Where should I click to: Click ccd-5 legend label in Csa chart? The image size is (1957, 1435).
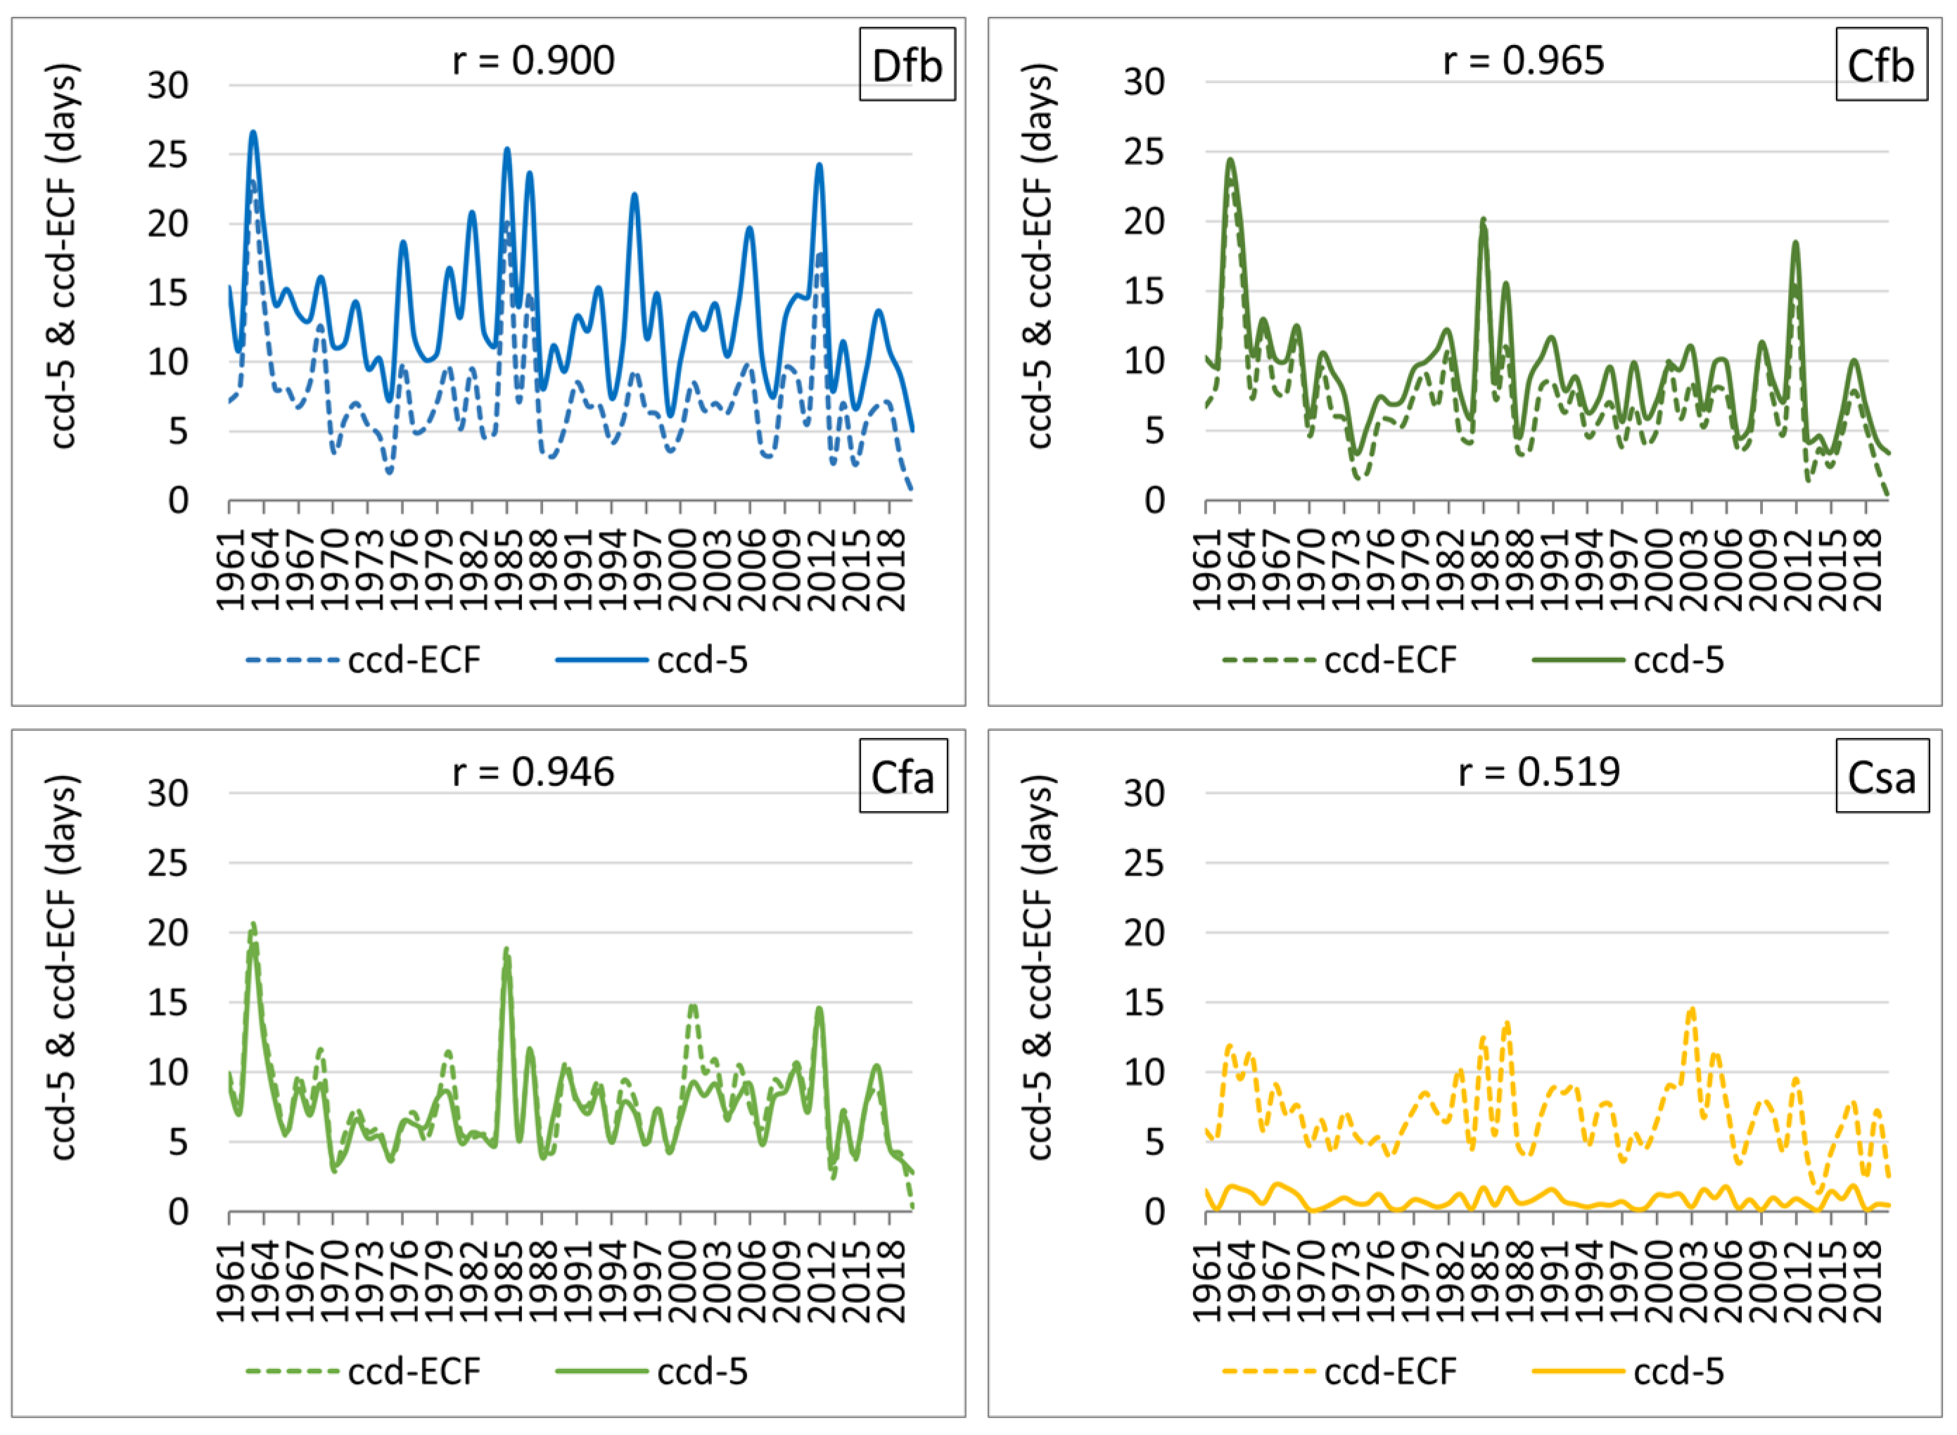[x=1679, y=1372]
